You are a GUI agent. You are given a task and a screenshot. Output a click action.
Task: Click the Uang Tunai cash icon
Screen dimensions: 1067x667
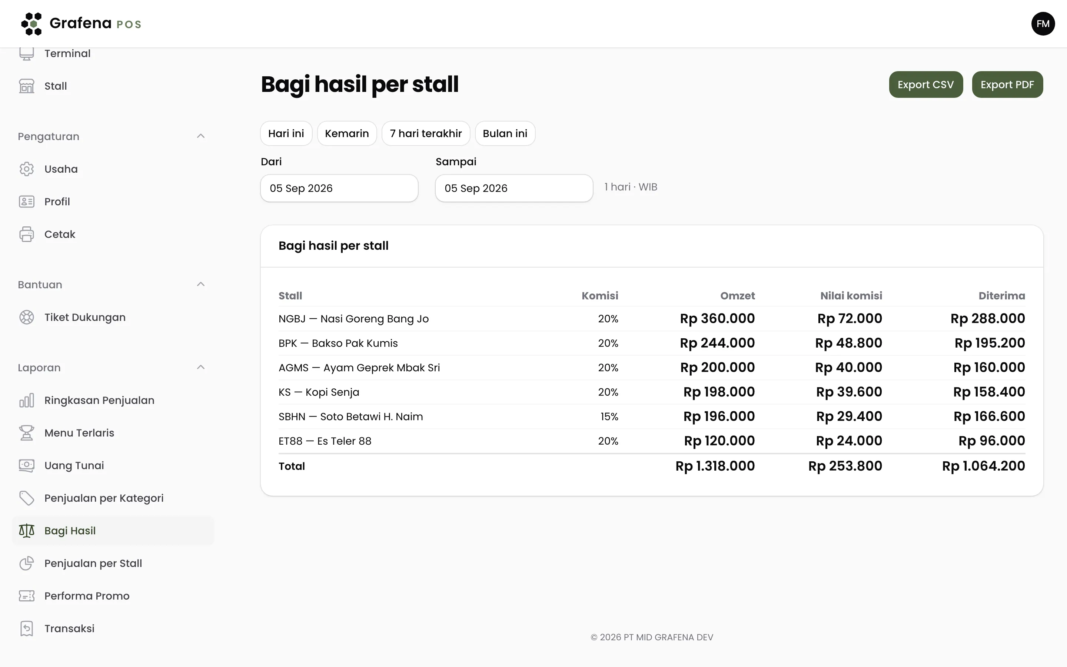tap(26, 465)
